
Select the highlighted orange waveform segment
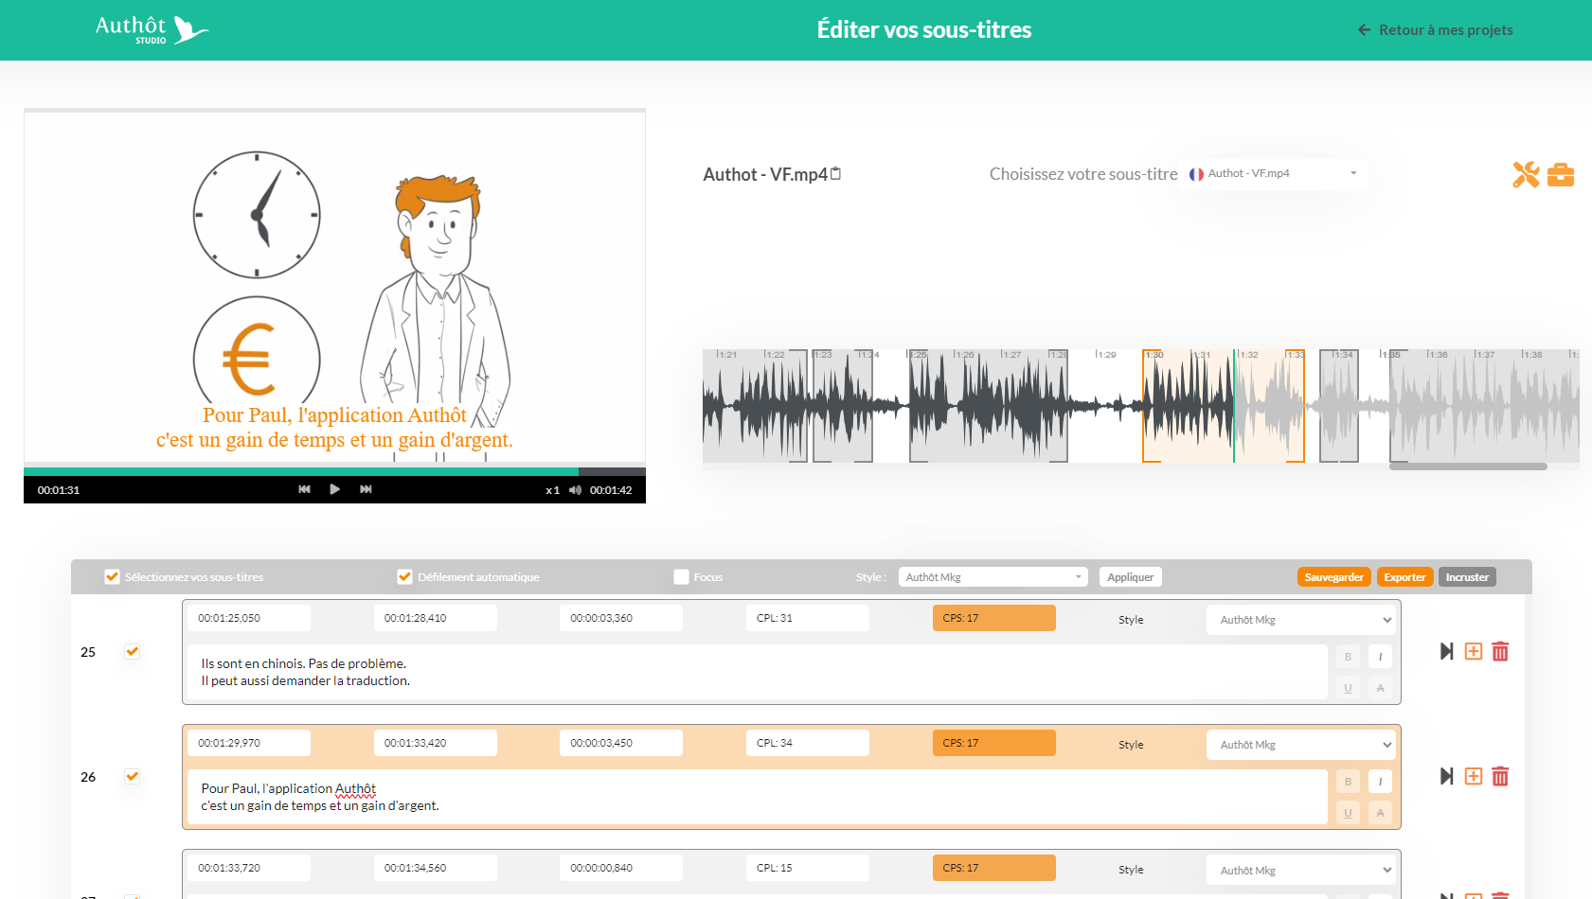coord(1223,407)
